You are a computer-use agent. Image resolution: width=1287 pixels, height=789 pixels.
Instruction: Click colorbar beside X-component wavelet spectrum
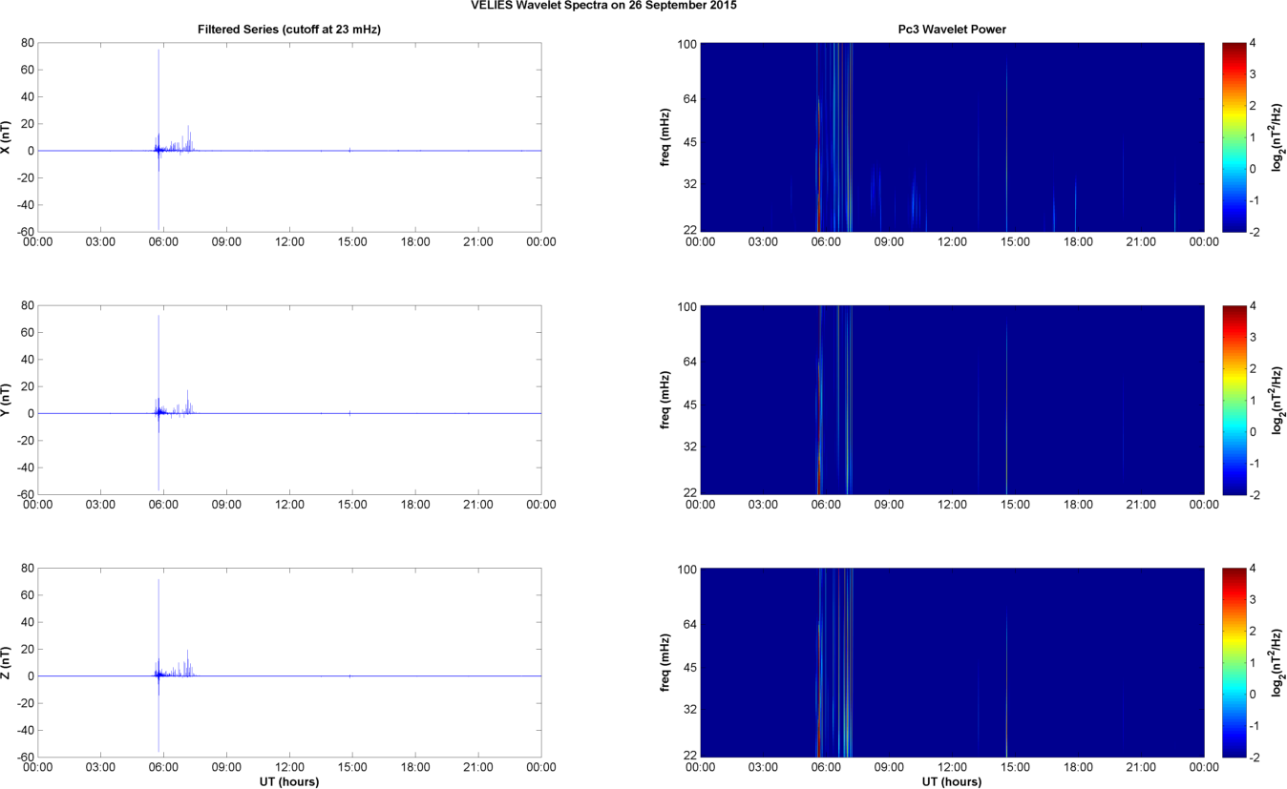coord(1234,137)
